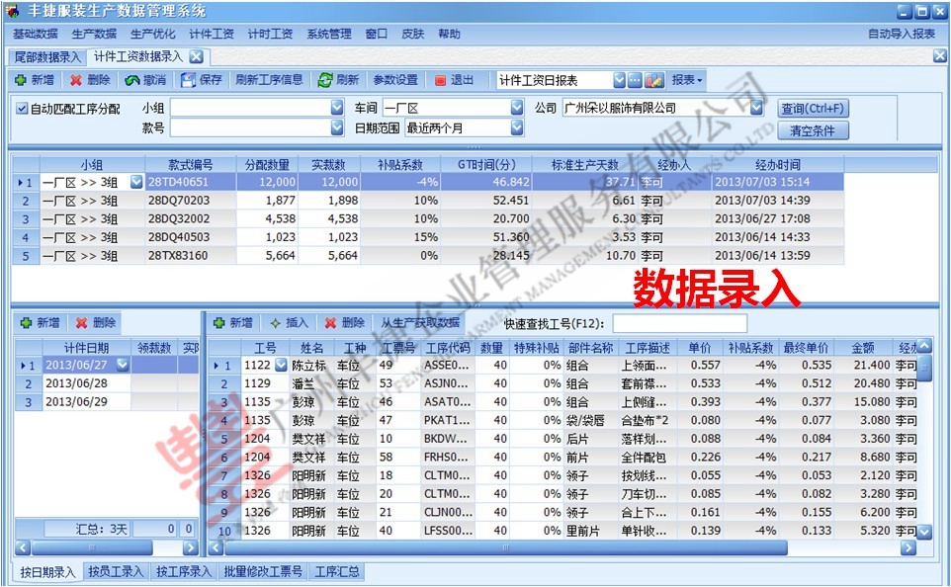Click 删除 in the detail grid toolbar
This screenshot has height=587, width=951.
[344, 323]
